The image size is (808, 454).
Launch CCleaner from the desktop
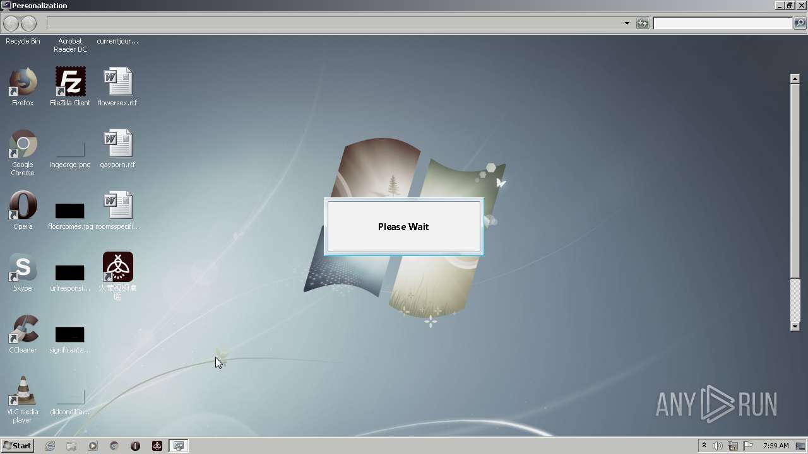[23, 329]
